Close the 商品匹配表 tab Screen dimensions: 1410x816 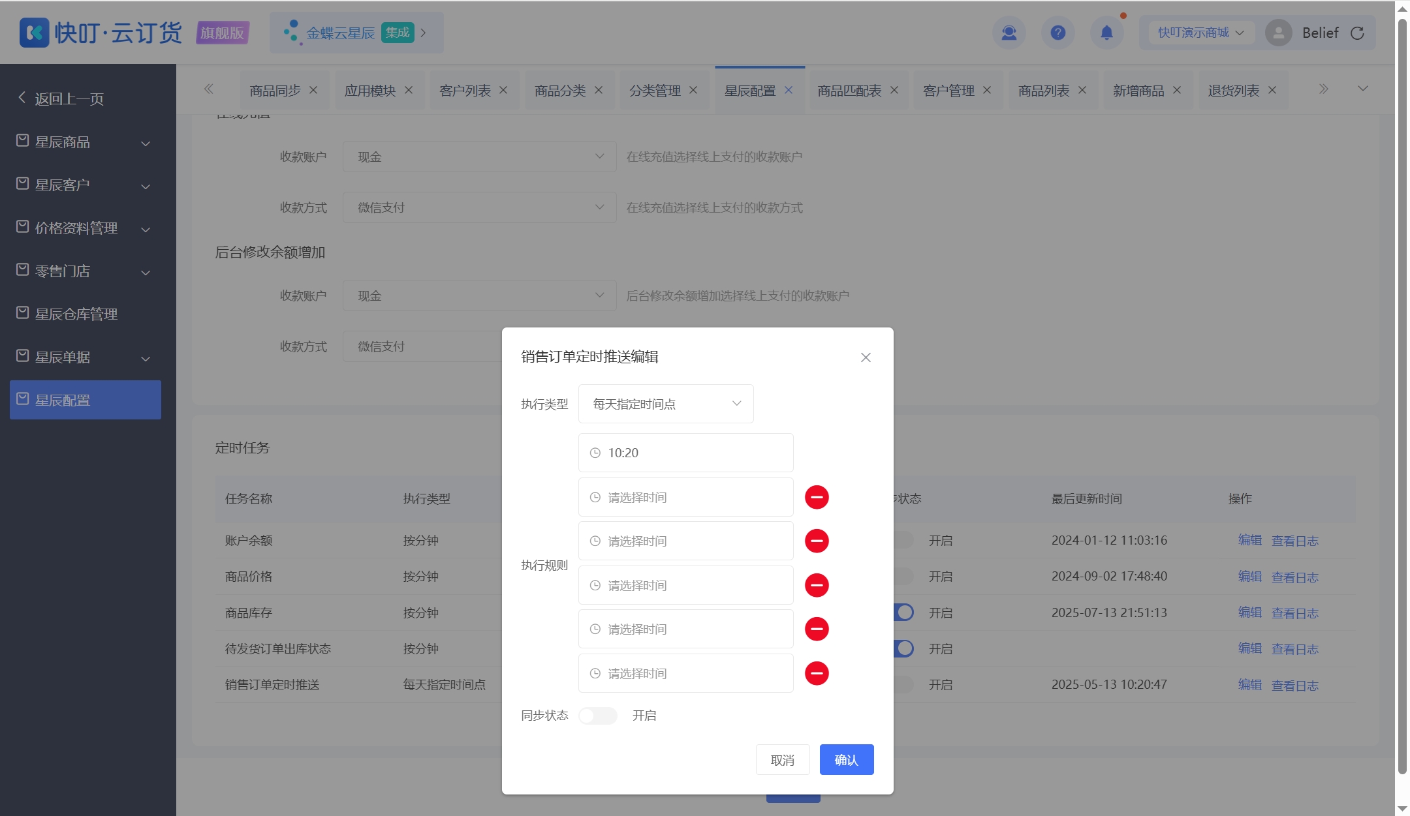(894, 90)
